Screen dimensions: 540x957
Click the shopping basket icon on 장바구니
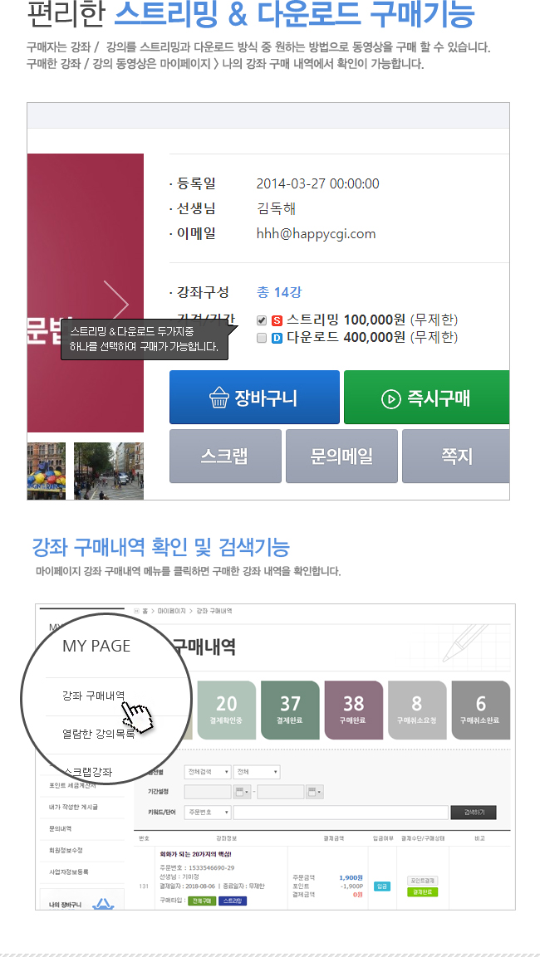click(218, 398)
